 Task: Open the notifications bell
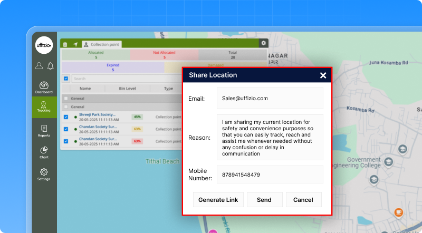click(x=50, y=66)
